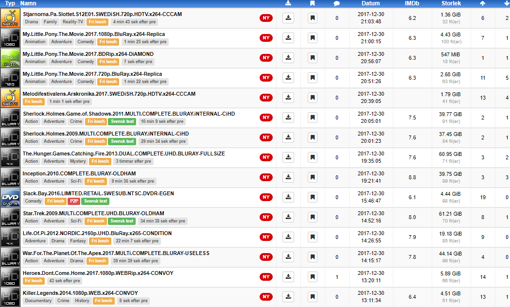Image resolution: width=510 pixels, height=307 pixels.
Task: Click Fantasy tag on Life.Of.Pi row
Action: point(78,241)
